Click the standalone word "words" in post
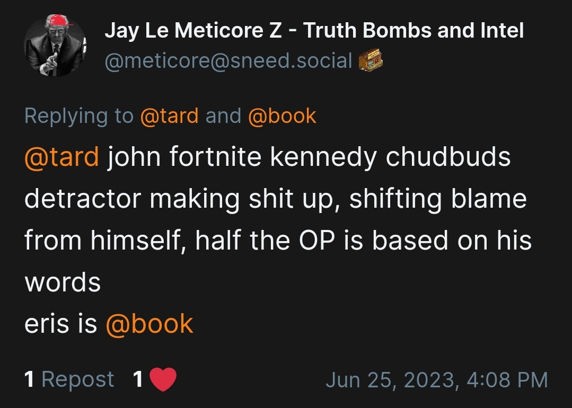This screenshot has height=408, width=572. (x=63, y=282)
